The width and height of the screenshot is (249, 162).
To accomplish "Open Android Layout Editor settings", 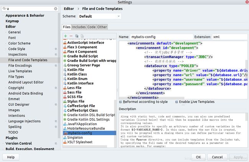I will coord(26,82).
